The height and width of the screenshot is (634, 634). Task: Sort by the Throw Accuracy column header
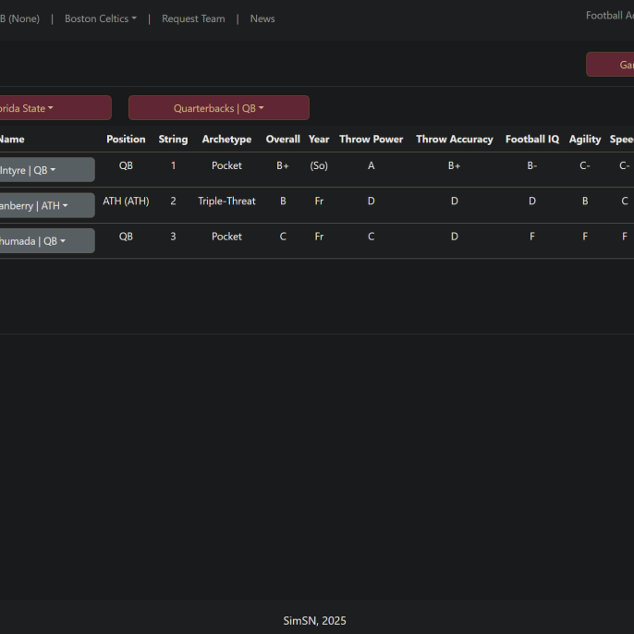coord(455,139)
